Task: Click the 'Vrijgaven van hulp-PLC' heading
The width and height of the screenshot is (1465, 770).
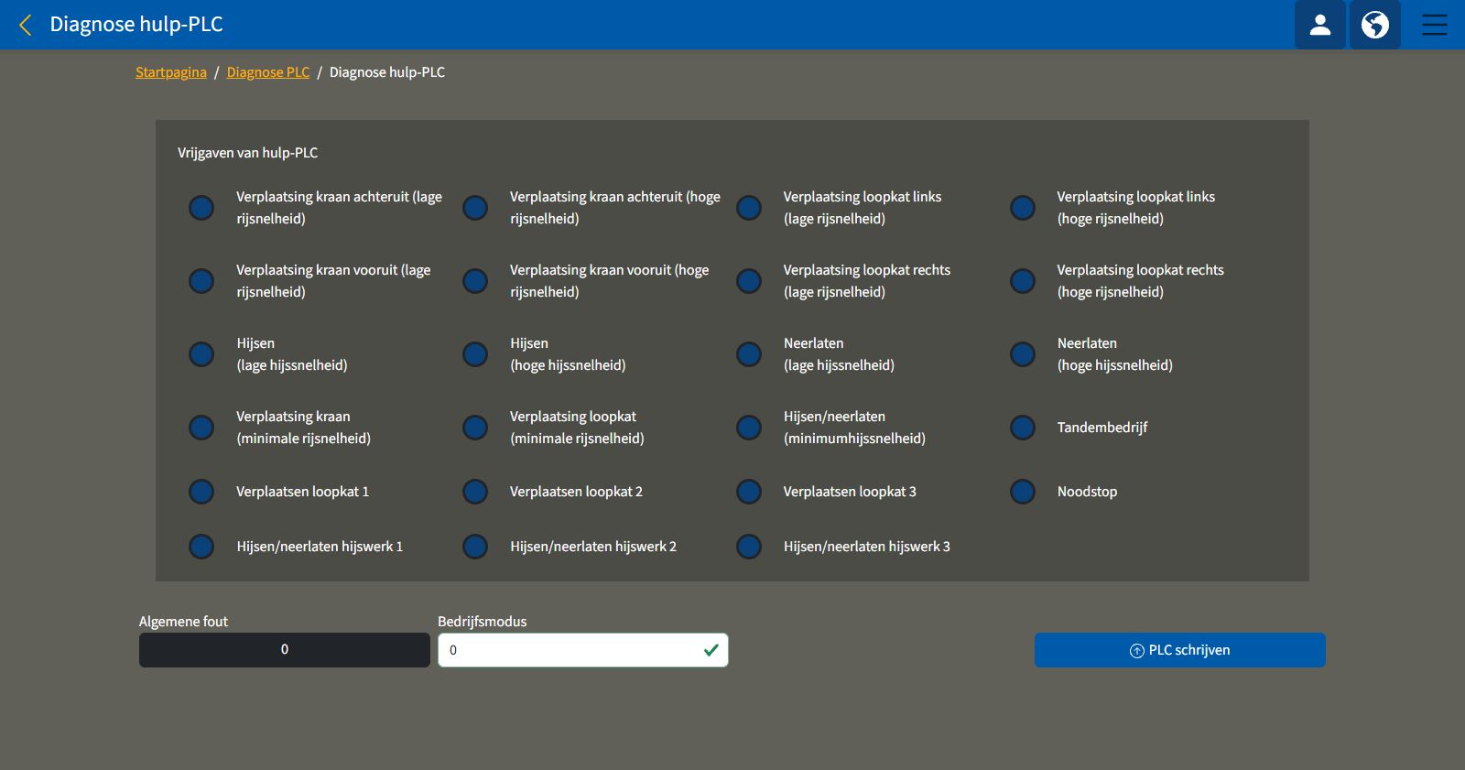Action: [248, 153]
